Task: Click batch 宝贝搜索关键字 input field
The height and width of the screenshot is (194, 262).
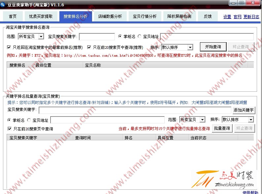Action: tap(135, 110)
